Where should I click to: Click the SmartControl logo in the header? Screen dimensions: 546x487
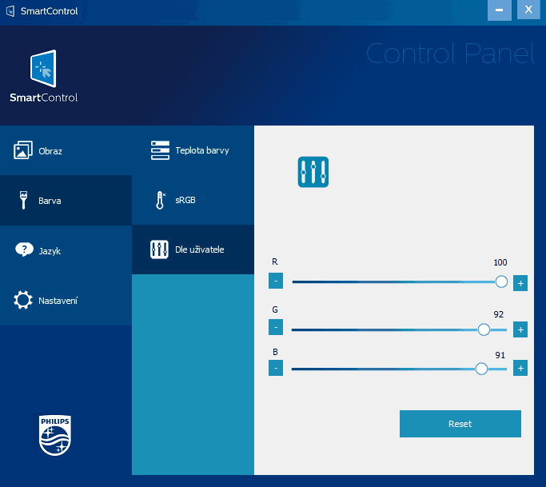pyautogui.click(x=43, y=76)
